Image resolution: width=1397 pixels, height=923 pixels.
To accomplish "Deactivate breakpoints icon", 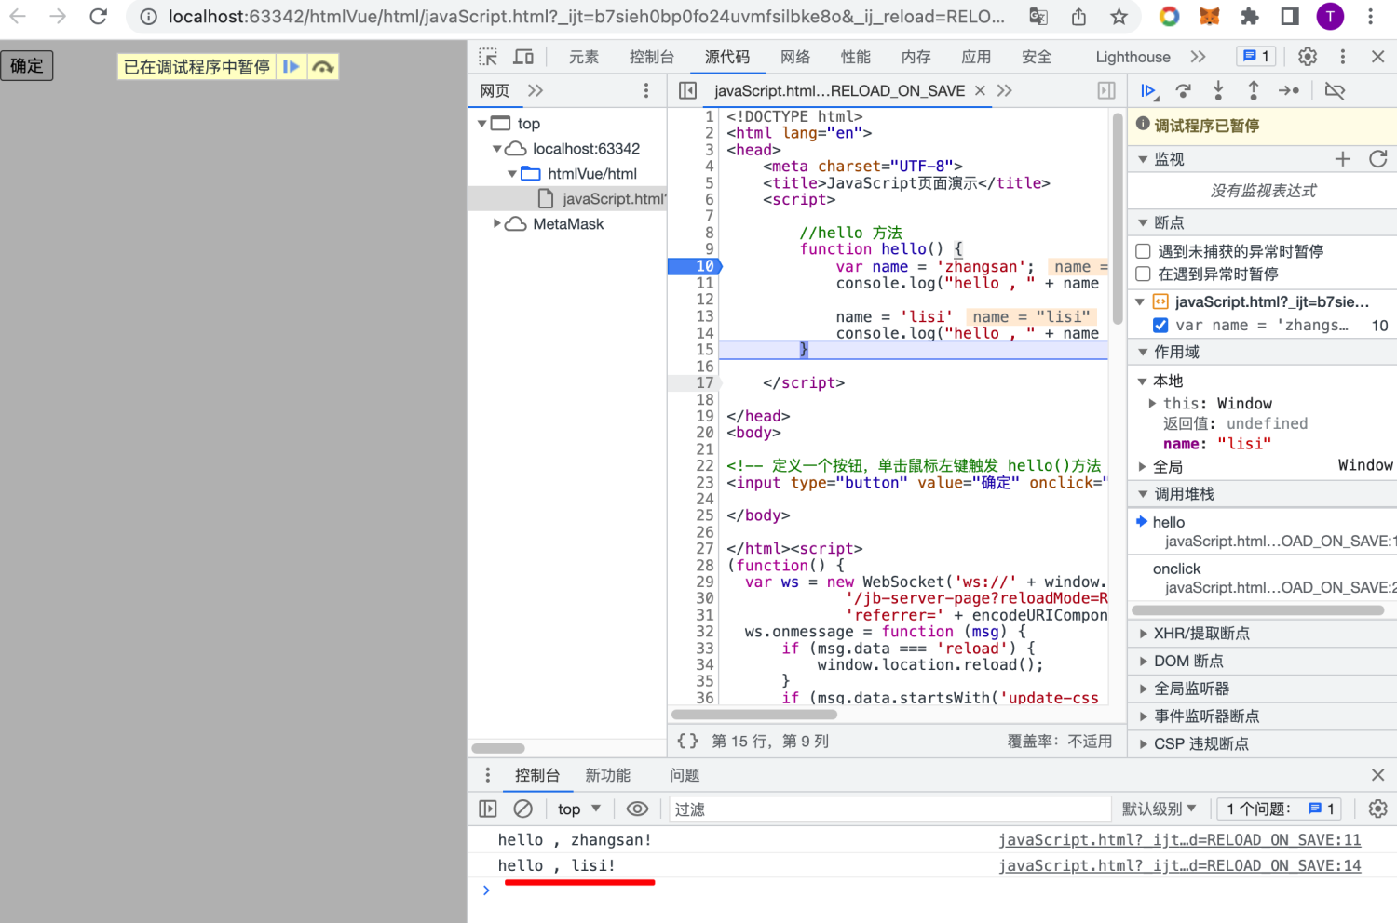I will click(x=1335, y=90).
